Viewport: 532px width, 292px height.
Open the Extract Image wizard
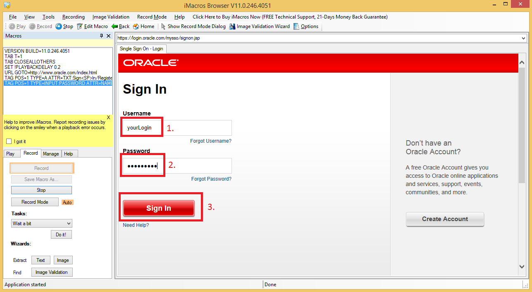pos(63,260)
